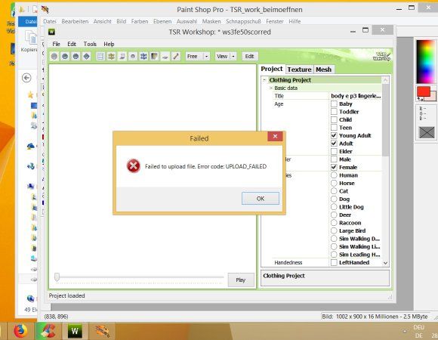
Task: Click the up arrow of the properties scrollbar
Action: point(385,80)
